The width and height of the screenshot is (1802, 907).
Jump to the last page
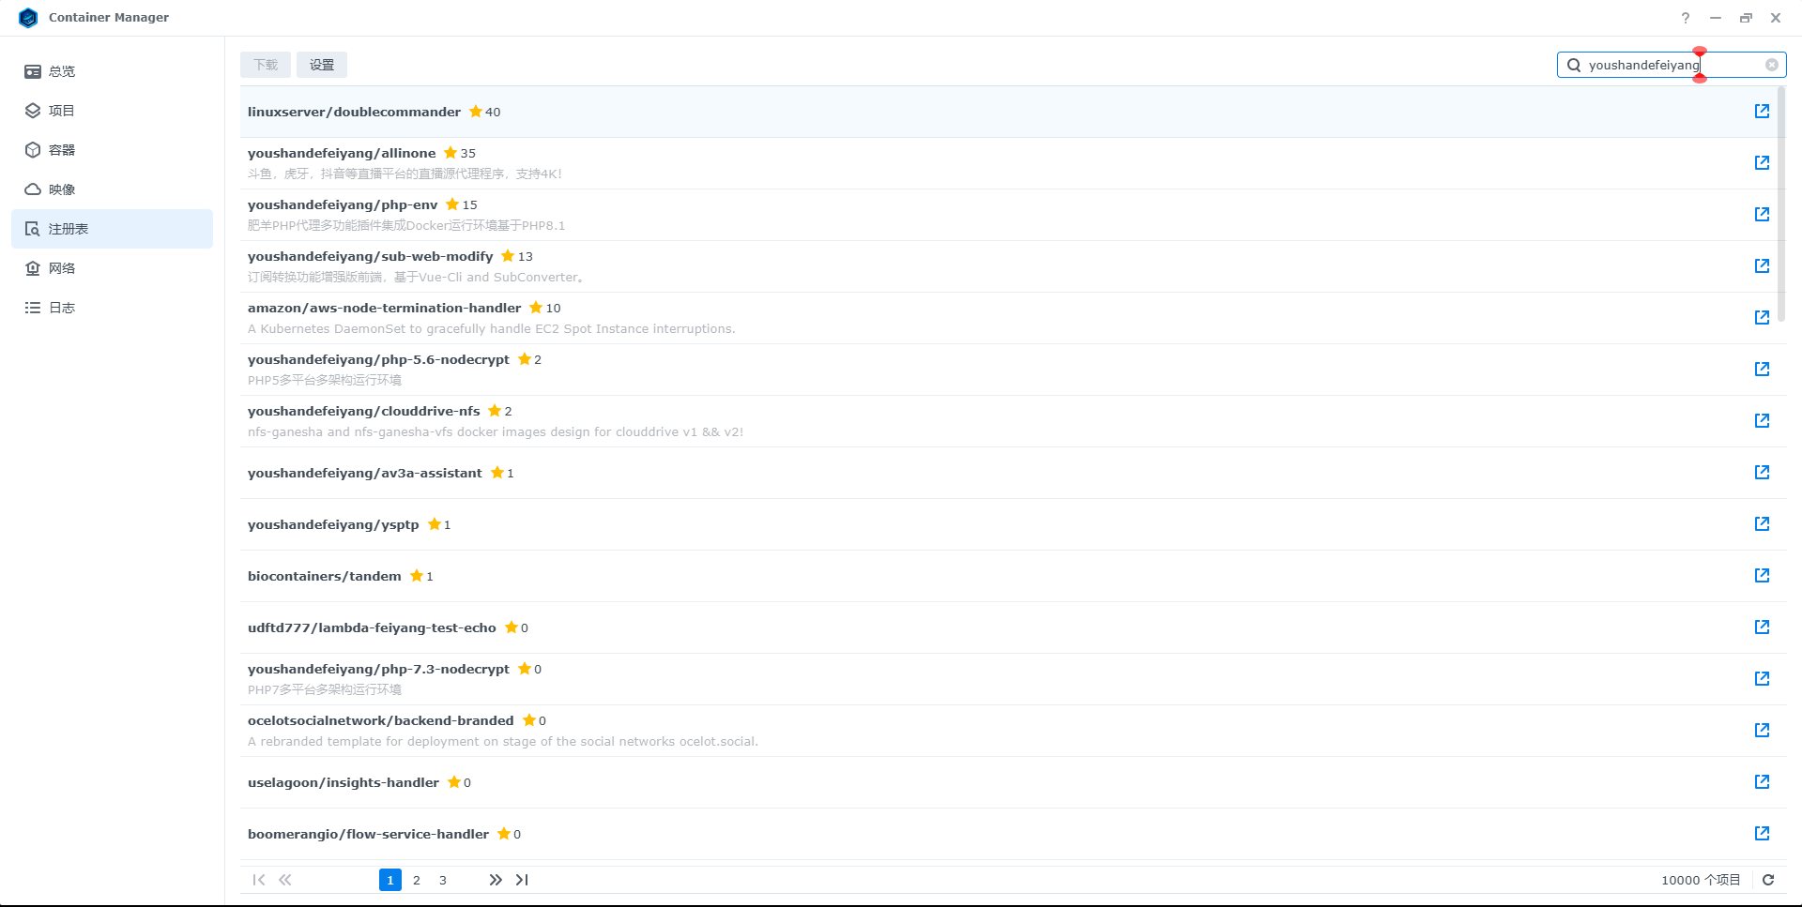[522, 880]
